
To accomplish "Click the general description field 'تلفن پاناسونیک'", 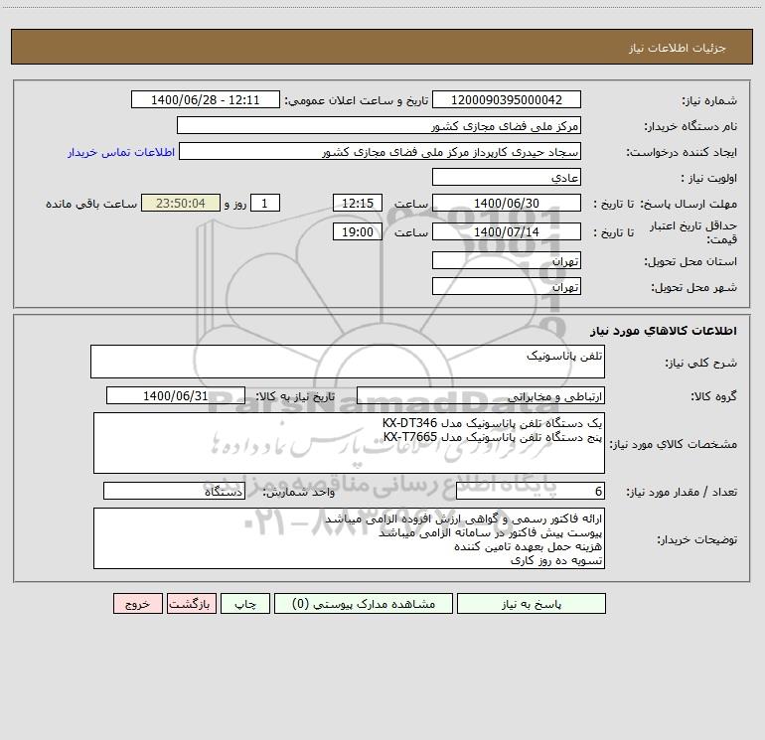I will coord(348,362).
